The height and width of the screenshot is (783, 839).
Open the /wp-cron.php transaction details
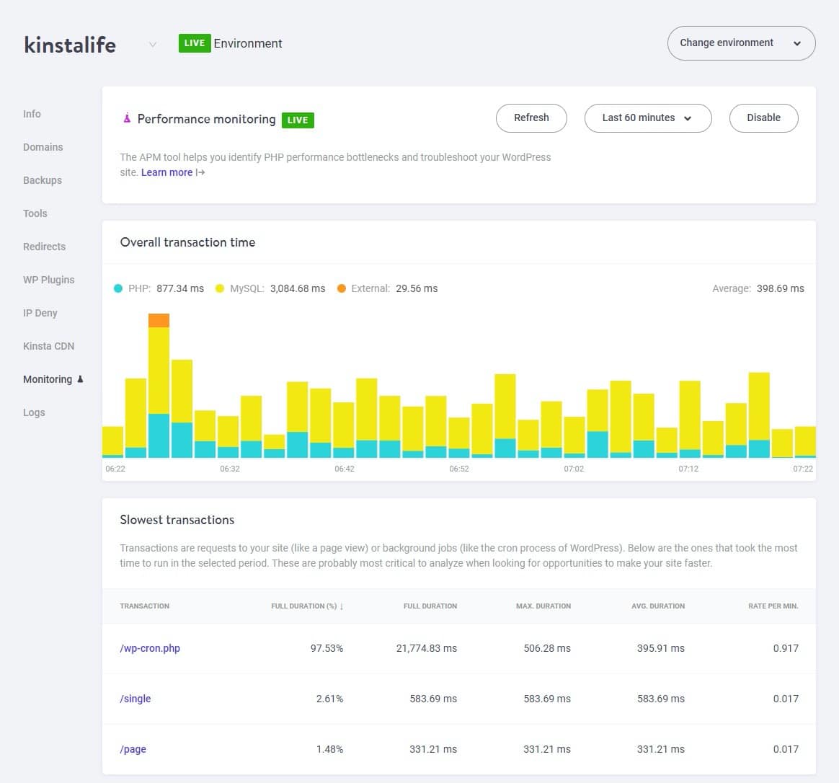click(x=150, y=647)
